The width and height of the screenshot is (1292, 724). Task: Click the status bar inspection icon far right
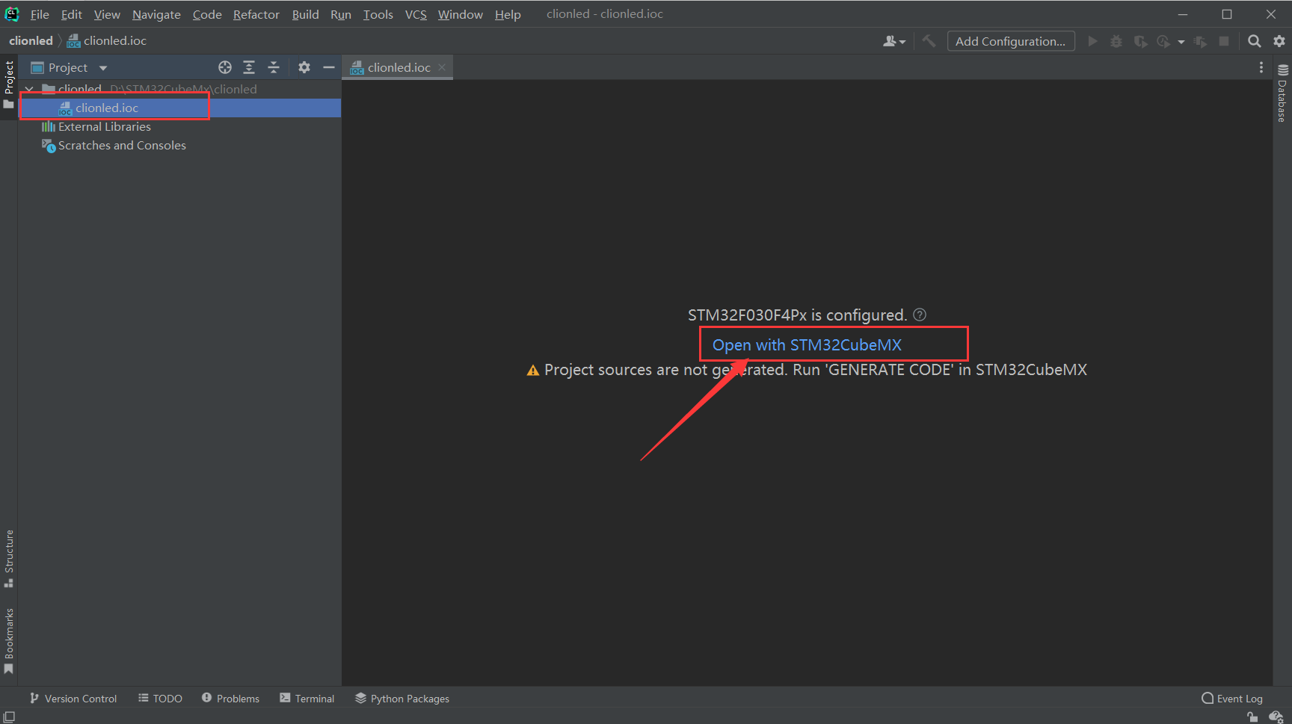pos(1276,717)
